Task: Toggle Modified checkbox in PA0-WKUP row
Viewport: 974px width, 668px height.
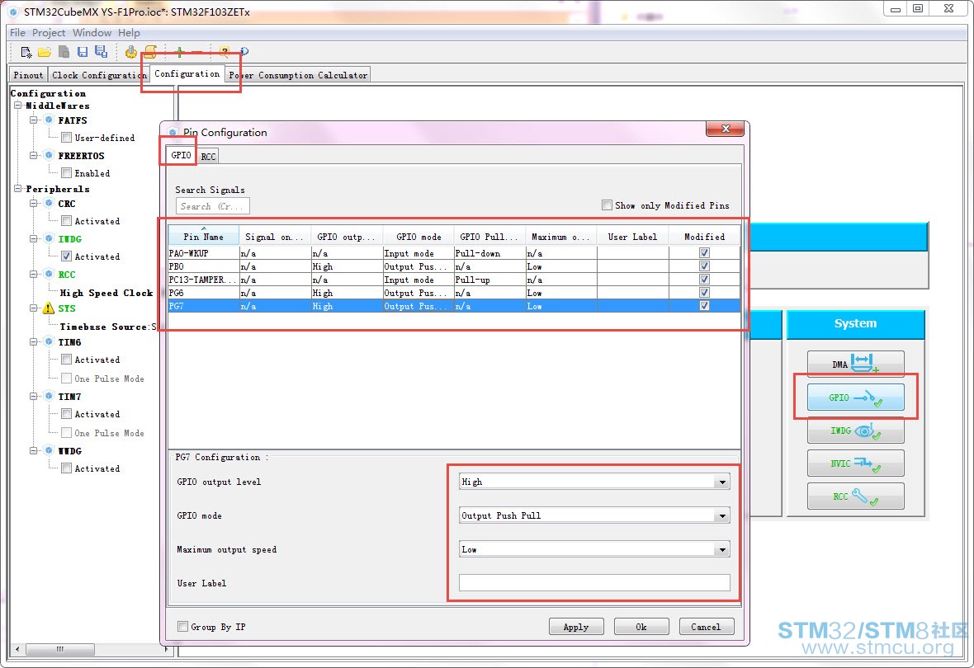Action: tap(704, 252)
